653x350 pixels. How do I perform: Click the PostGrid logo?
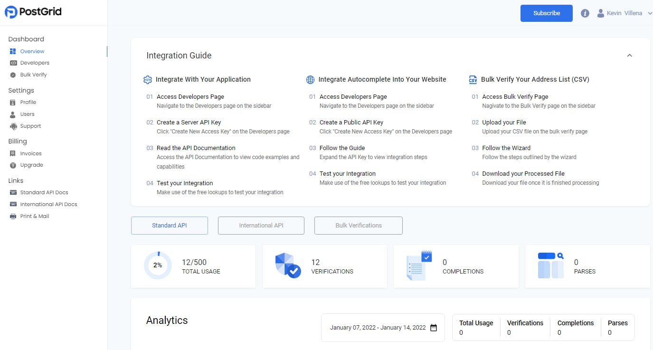point(32,12)
